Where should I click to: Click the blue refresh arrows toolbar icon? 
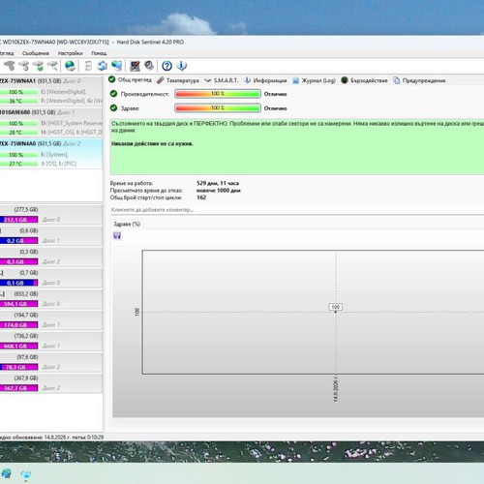coord(103,66)
